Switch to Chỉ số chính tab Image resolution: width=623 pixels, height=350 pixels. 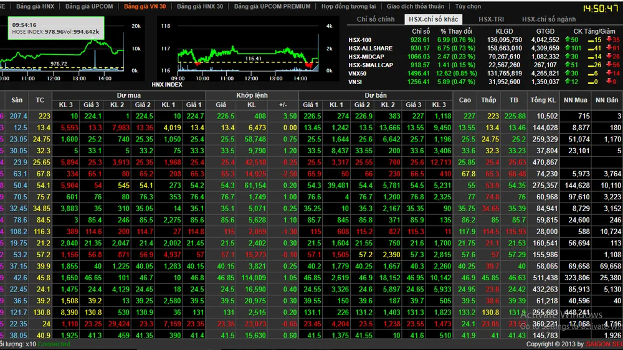point(376,19)
